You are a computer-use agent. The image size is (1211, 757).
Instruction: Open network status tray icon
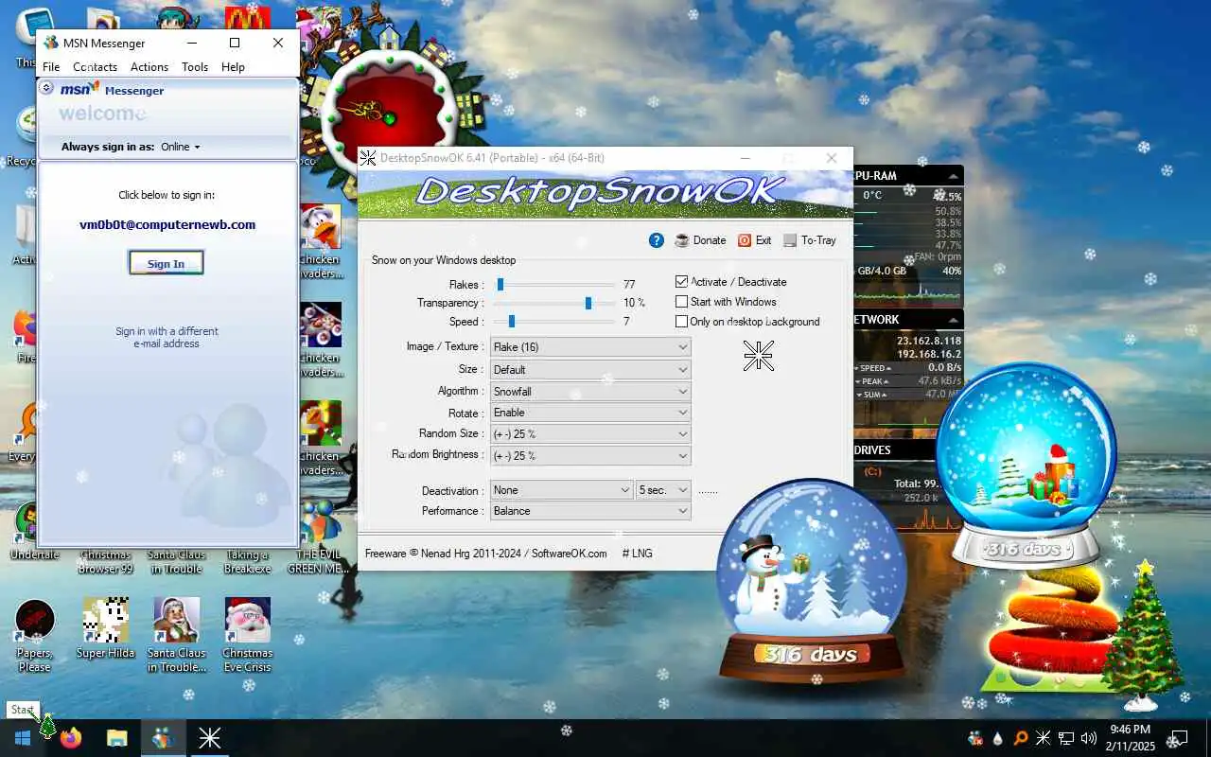tap(1066, 738)
